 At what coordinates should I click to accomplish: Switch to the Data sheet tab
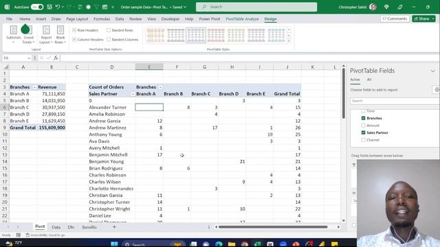pyautogui.click(x=56, y=227)
